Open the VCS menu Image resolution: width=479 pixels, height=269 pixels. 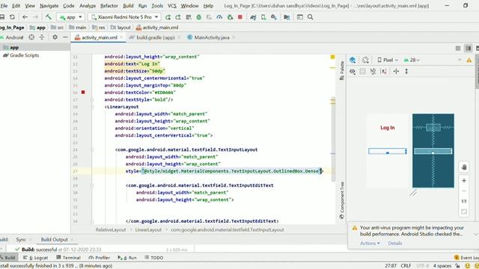tap(171, 6)
